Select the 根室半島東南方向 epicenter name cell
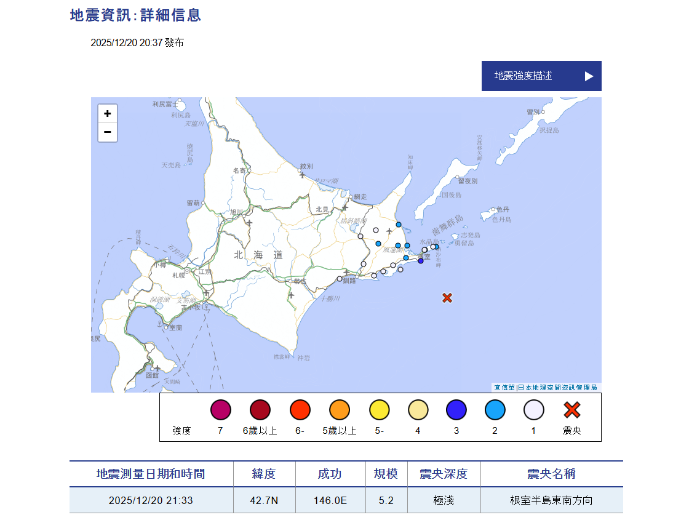The image size is (673, 520). tap(551, 500)
